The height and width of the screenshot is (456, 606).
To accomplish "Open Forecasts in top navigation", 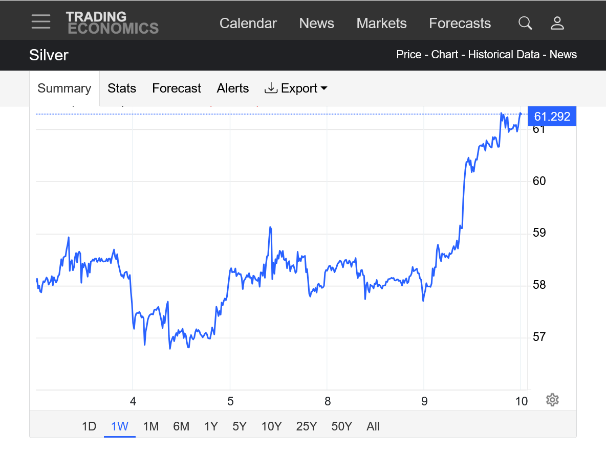I will click(x=460, y=24).
